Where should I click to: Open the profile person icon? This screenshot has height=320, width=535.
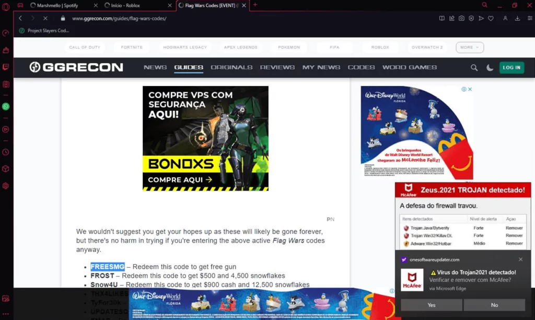coord(505,18)
